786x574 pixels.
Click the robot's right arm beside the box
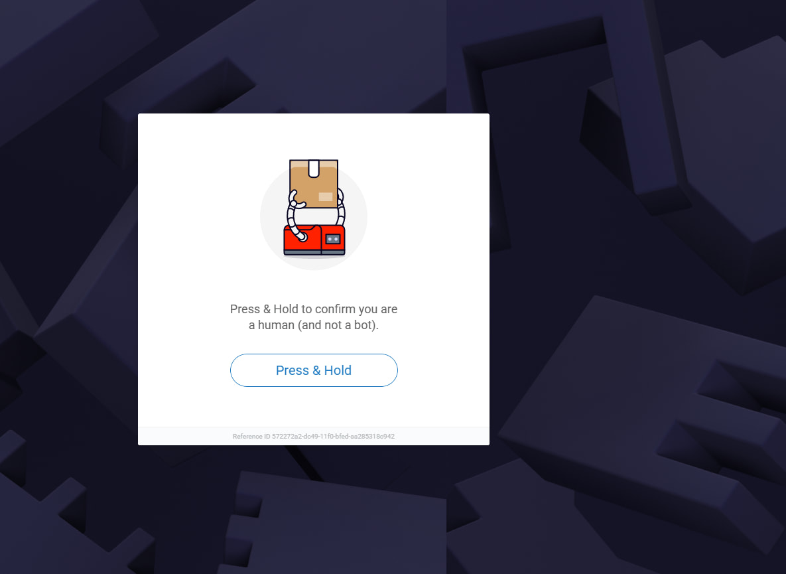point(342,207)
